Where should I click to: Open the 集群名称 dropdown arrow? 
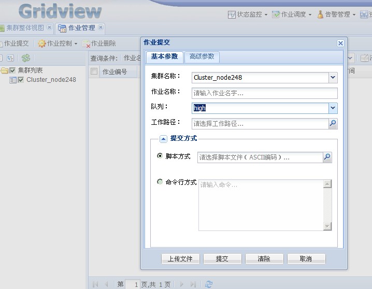point(333,78)
